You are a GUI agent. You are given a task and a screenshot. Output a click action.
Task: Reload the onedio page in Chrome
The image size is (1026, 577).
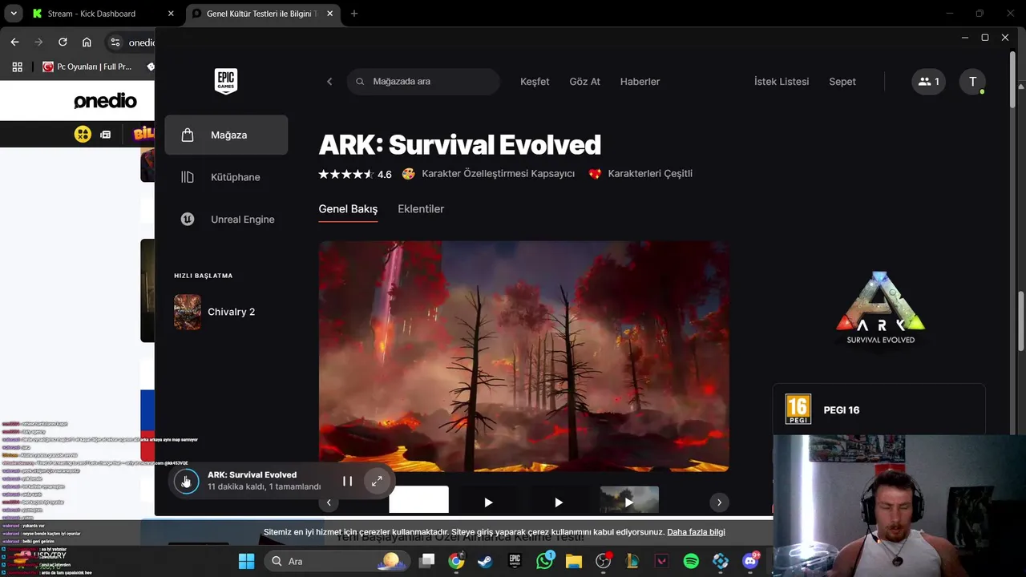[x=63, y=42]
